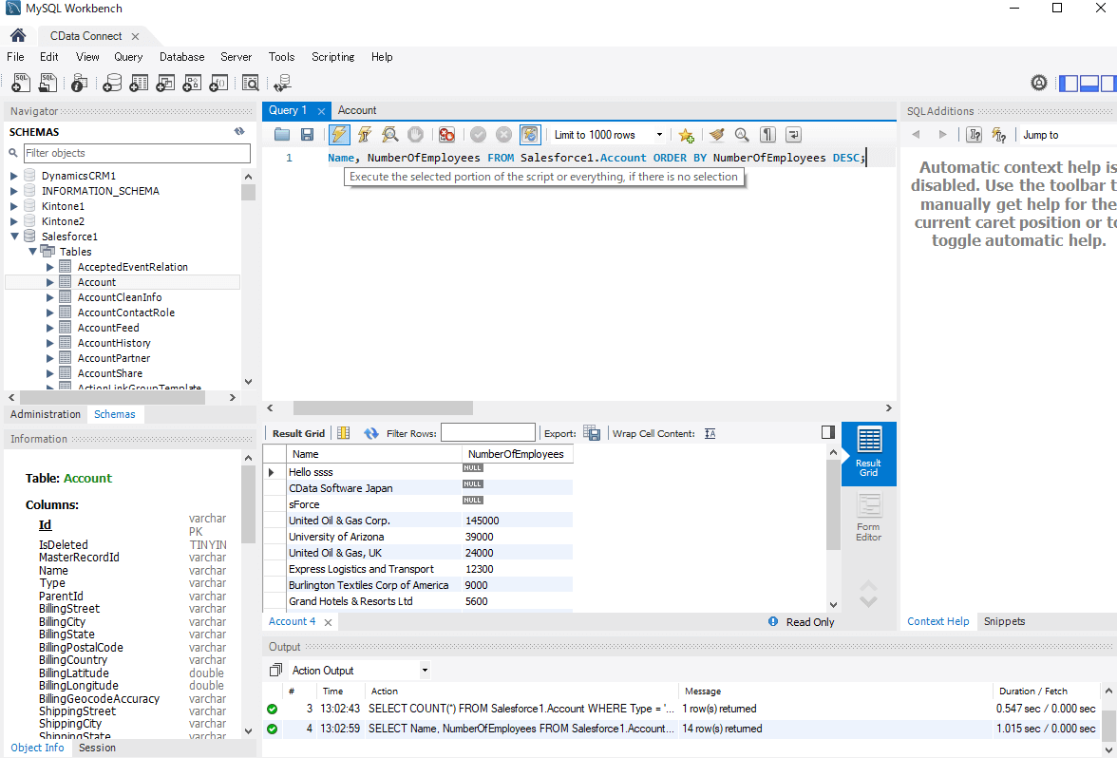Screen dimensions: 1117x758
Task: Switch to the Snippets tab
Action: [1004, 621]
